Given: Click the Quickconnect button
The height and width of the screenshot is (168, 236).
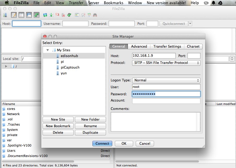Looking at the screenshot, I should pyautogui.click(x=174, y=24).
